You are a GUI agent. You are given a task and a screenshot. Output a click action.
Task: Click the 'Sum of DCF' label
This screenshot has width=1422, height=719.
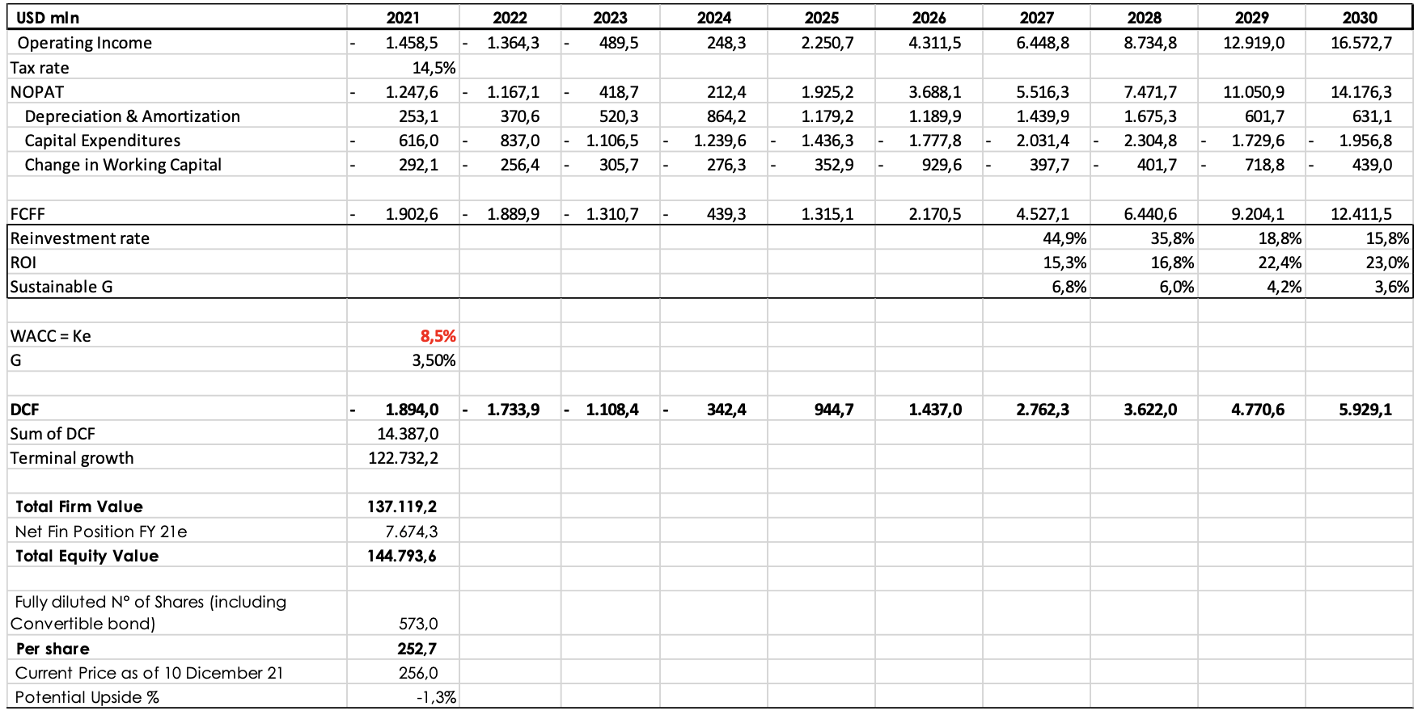53,434
